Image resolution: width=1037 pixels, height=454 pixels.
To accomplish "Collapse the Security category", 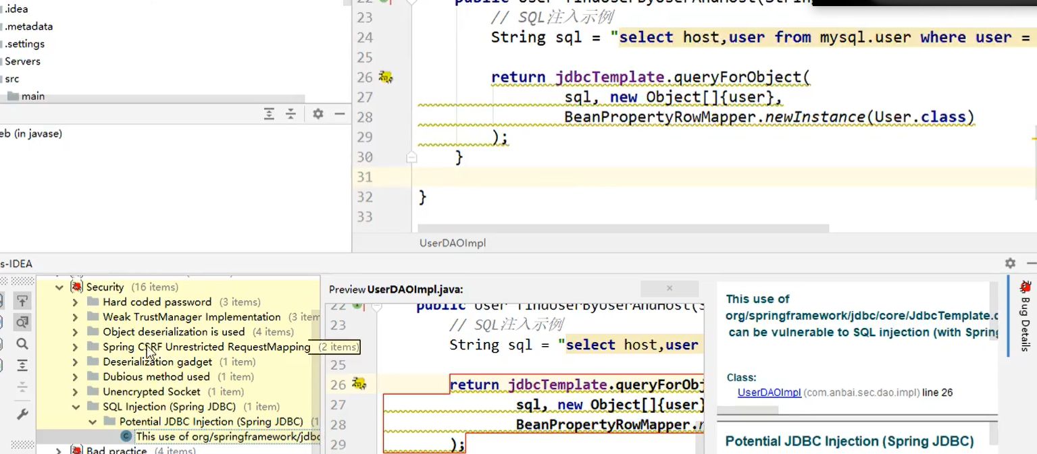I will [59, 287].
